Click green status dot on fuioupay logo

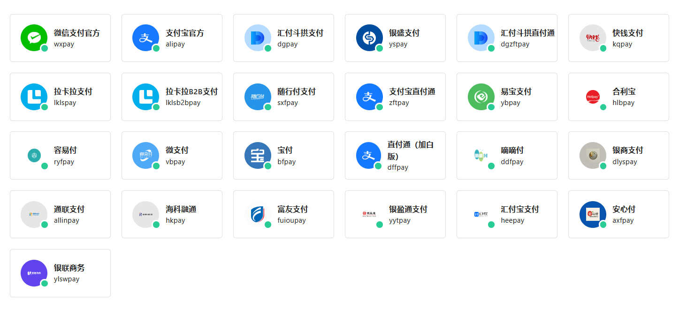[x=268, y=225]
